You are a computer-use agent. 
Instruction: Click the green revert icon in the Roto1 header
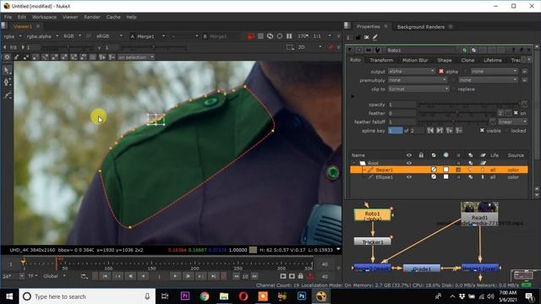(464, 51)
